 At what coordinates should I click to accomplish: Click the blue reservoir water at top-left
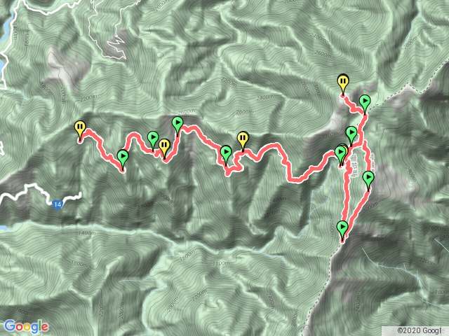(x=8, y=23)
